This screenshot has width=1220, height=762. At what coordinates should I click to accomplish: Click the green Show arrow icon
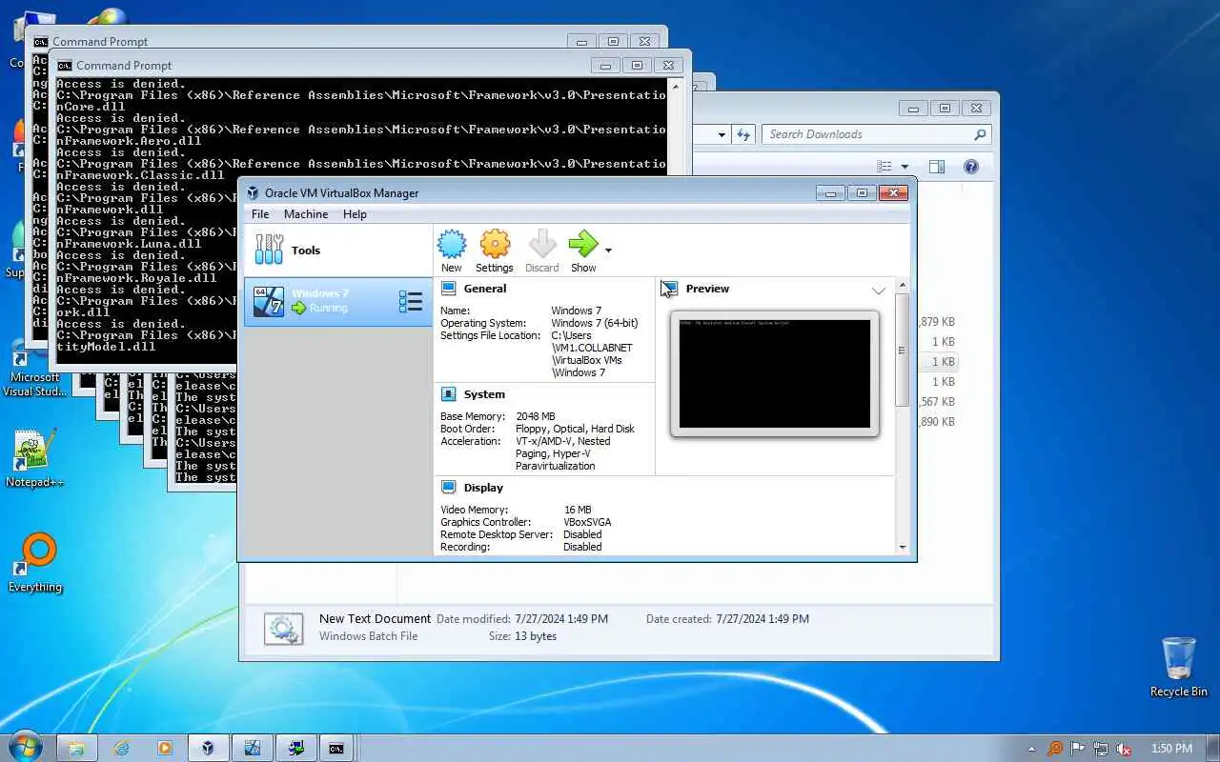click(583, 245)
